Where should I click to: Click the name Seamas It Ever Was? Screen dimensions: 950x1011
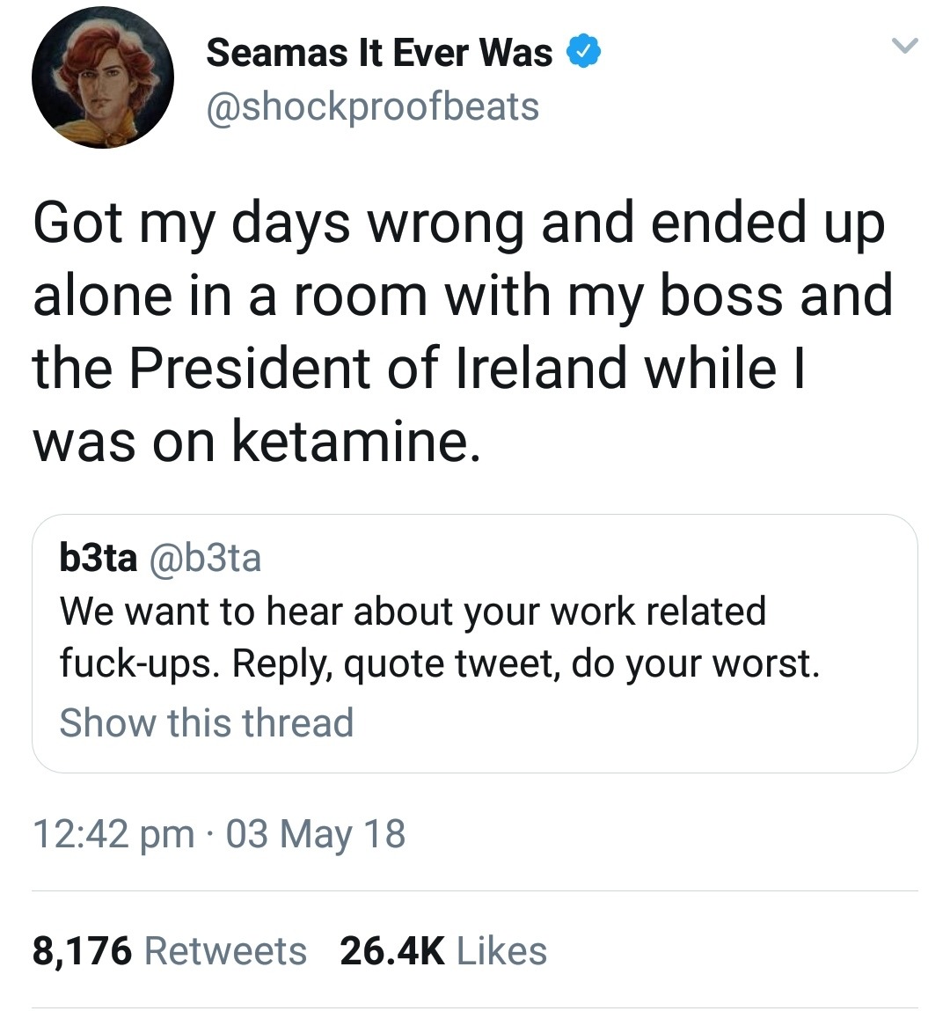coord(379,53)
